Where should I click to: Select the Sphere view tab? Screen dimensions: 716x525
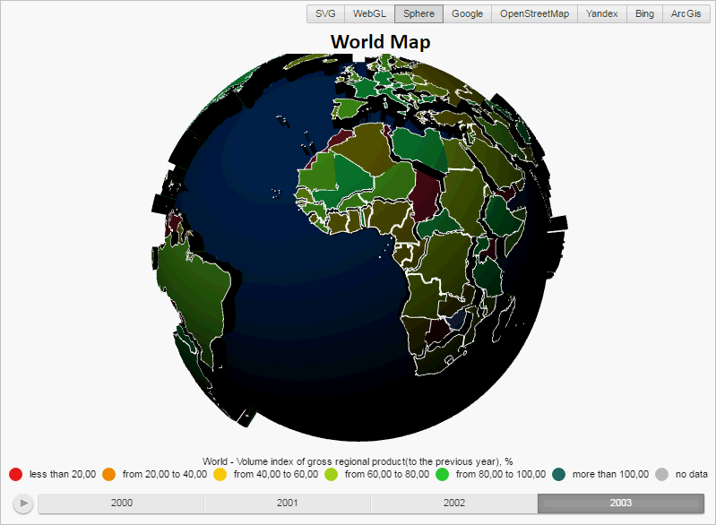(x=418, y=13)
